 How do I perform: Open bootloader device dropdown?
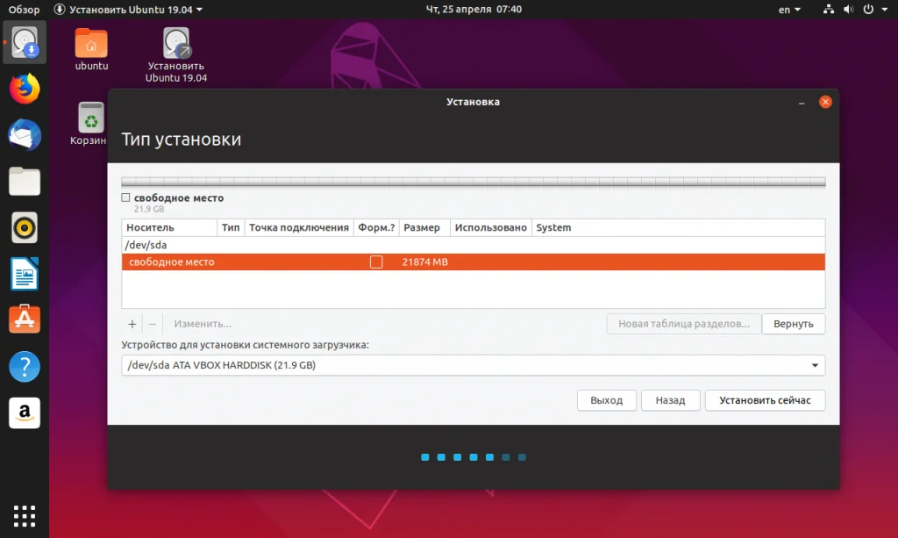point(473,366)
